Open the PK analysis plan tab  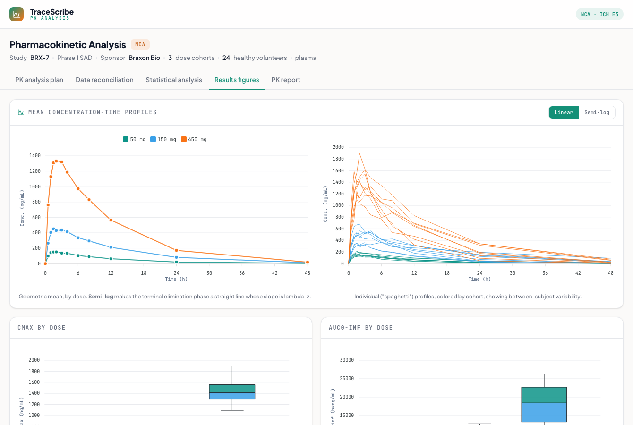click(39, 80)
